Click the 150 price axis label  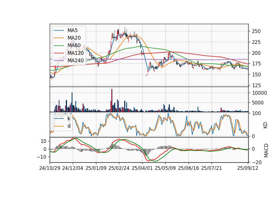click(256, 75)
